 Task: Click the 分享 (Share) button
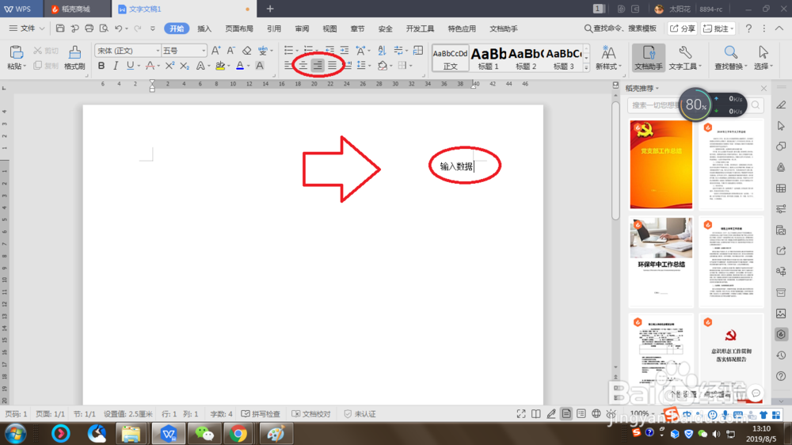click(x=683, y=29)
